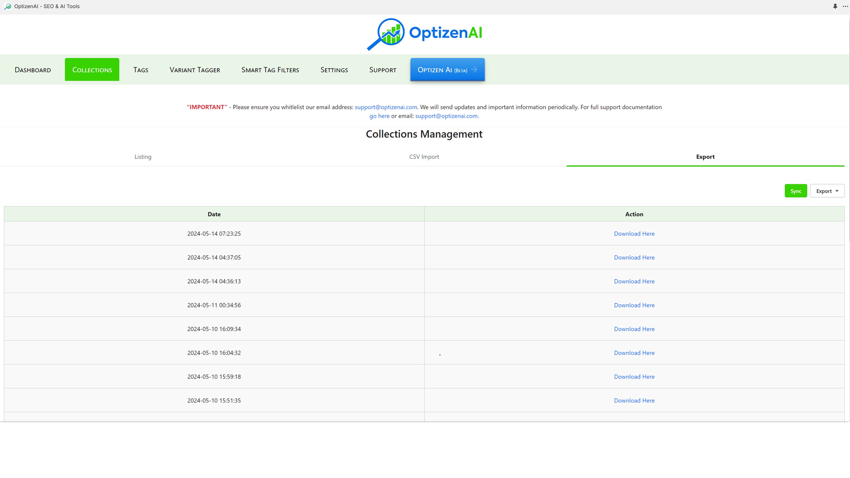Download the 2024-05-10 15:51:35 export
The height and width of the screenshot is (478, 850).
pos(634,401)
